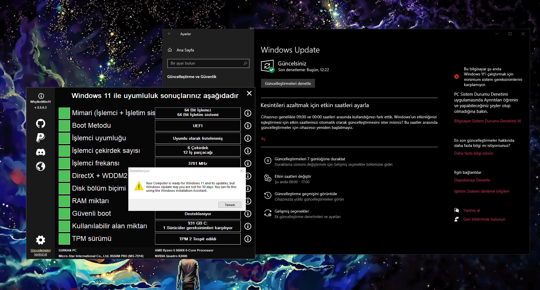Screen dimensions: 540x290
Task: Show info for the Mimari row
Action: [x=248, y=113]
